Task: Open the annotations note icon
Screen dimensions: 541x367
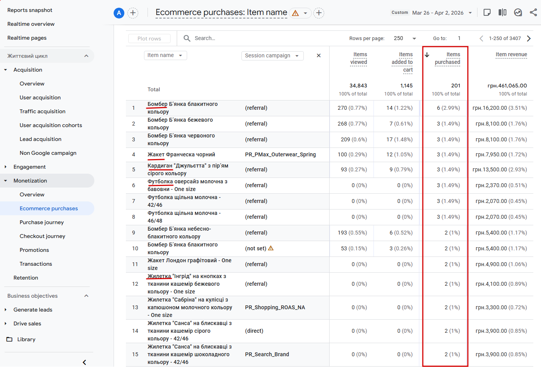Action: click(487, 12)
